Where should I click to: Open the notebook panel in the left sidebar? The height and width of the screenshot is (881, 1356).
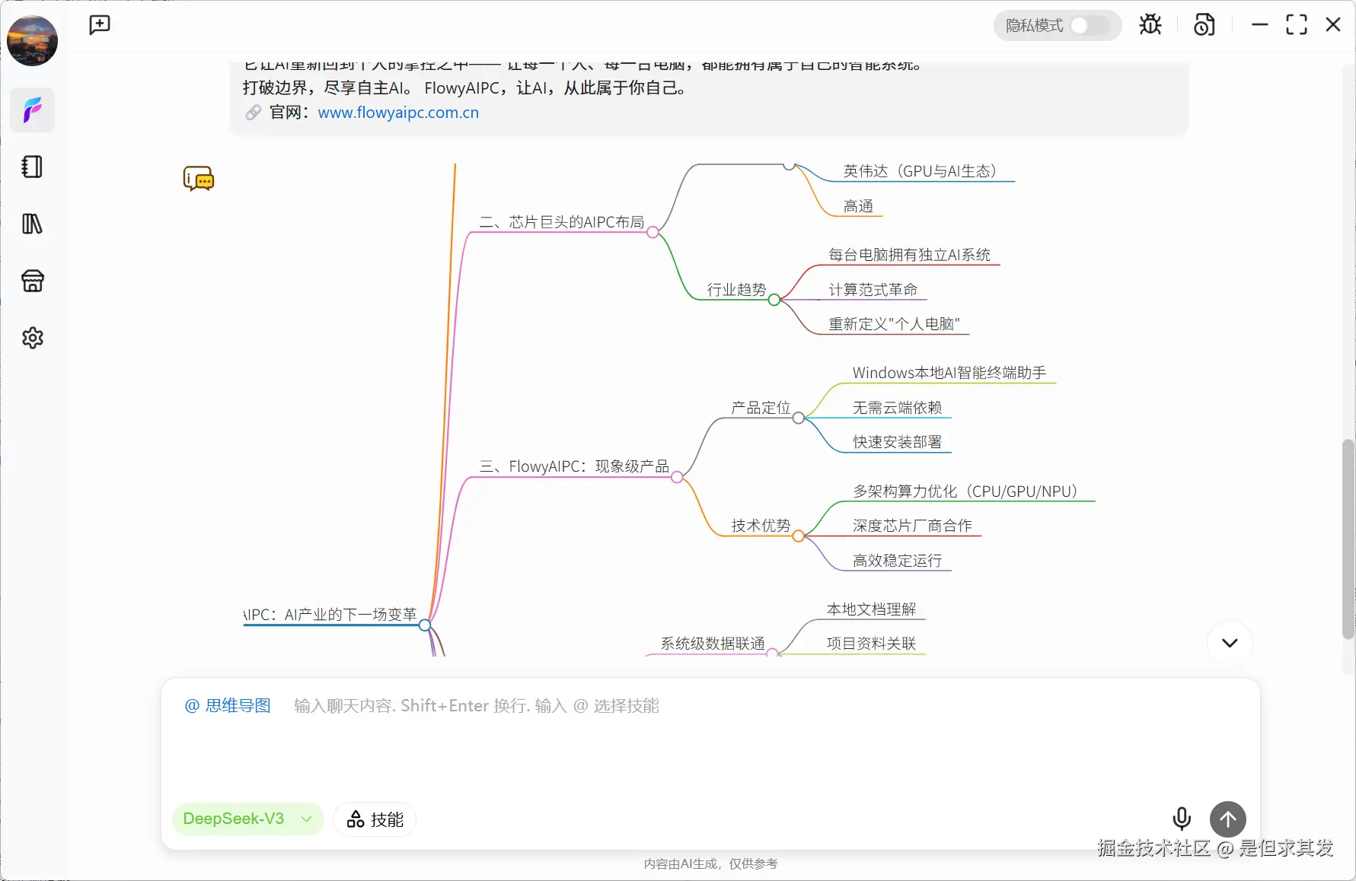(32, 167)
